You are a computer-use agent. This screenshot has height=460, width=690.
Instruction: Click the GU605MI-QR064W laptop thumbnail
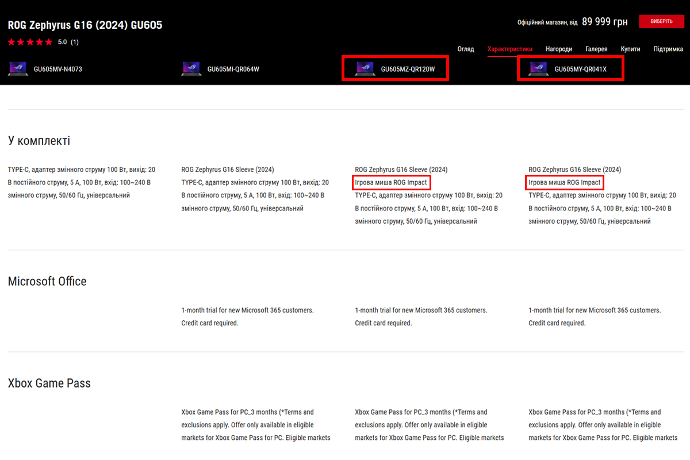click(x=191, y=69)
